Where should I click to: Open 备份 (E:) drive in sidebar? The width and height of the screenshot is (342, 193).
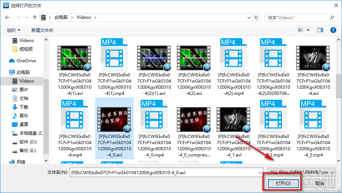coord(24,151)
